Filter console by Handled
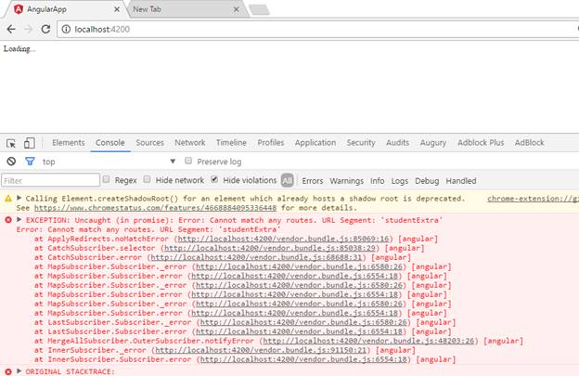Viewport: 579px width, 376px height. click(x=461, y=181)
